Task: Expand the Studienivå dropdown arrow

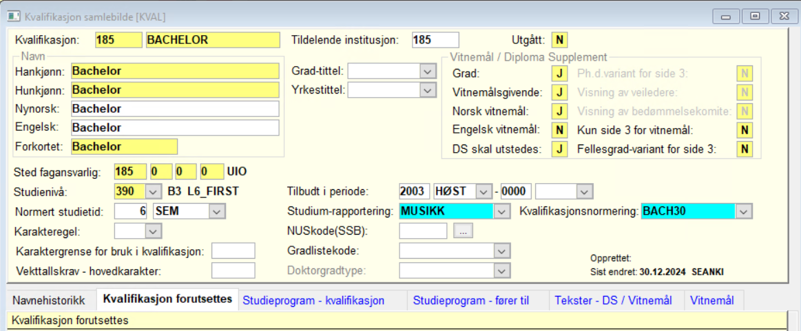Action: click(x=152, y=192)
